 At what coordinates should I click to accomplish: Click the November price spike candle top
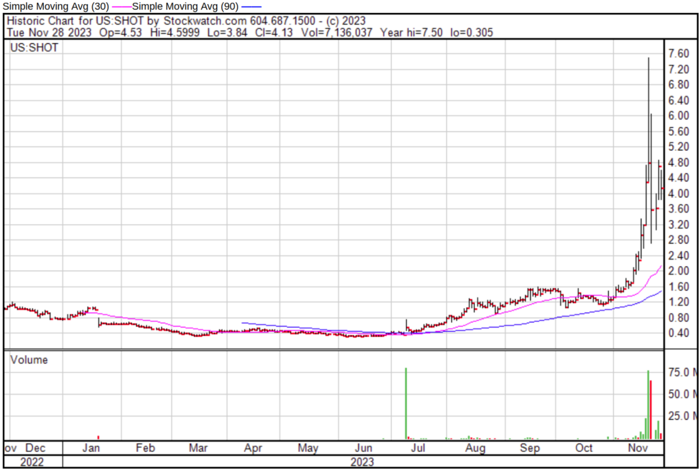[648, 60]
